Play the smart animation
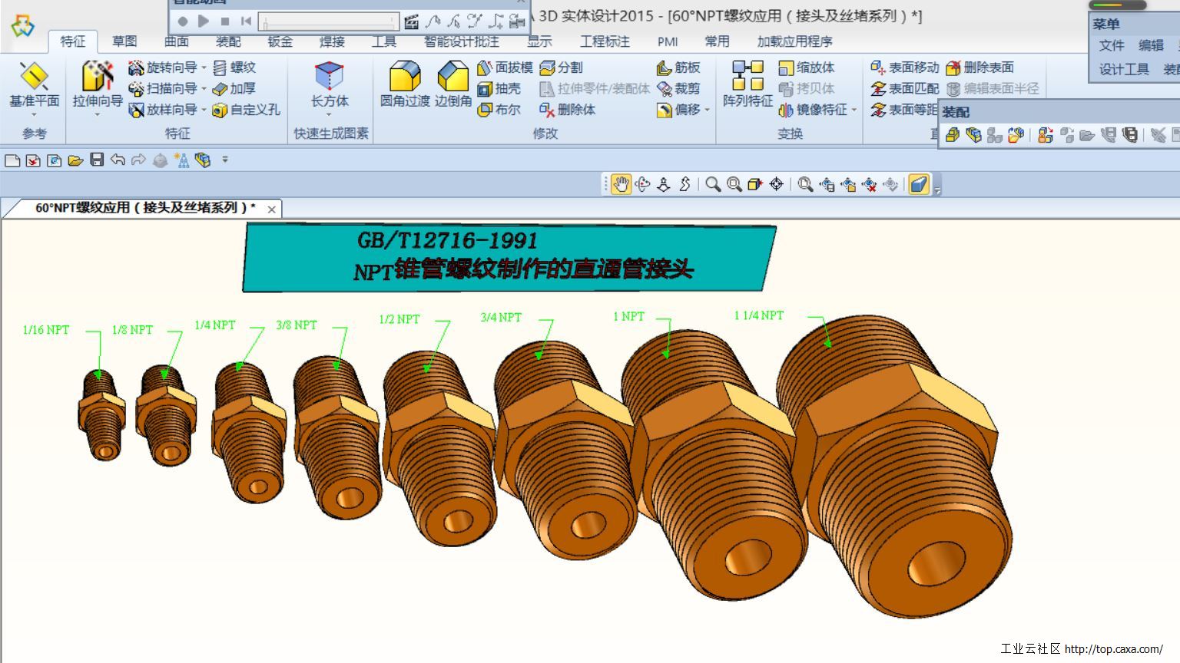Image resolution: width=1180 pixels, height=663 pixels. [x=204, y=21]
